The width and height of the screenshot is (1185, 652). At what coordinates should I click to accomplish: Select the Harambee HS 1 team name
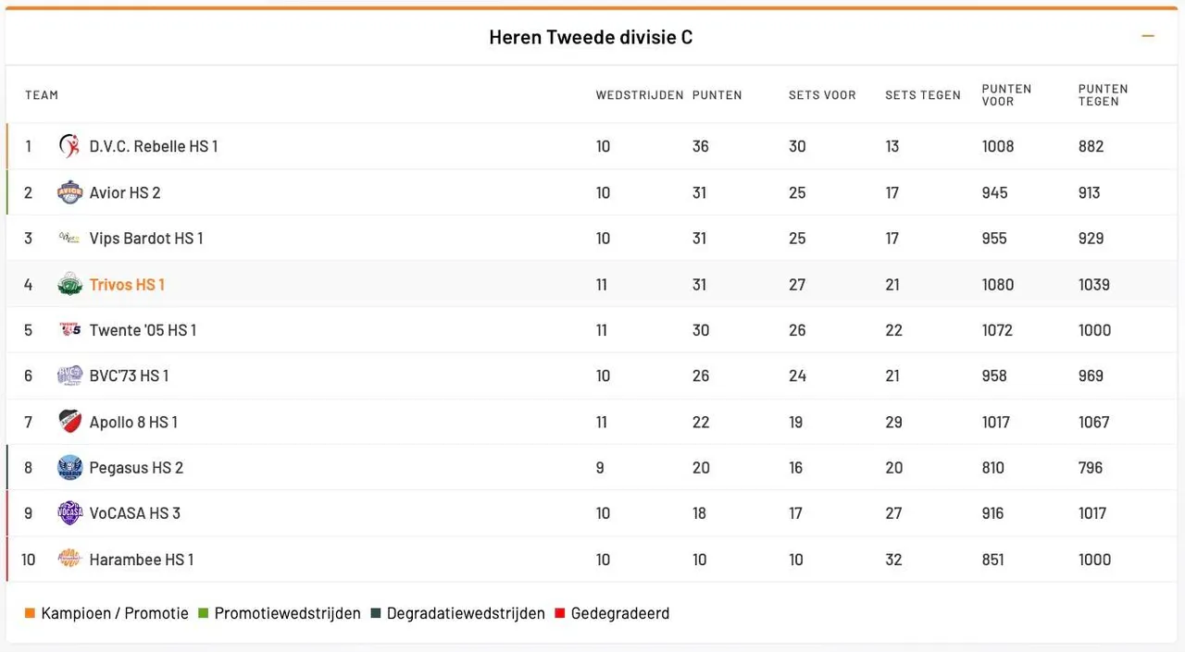(x=142, y=560)
